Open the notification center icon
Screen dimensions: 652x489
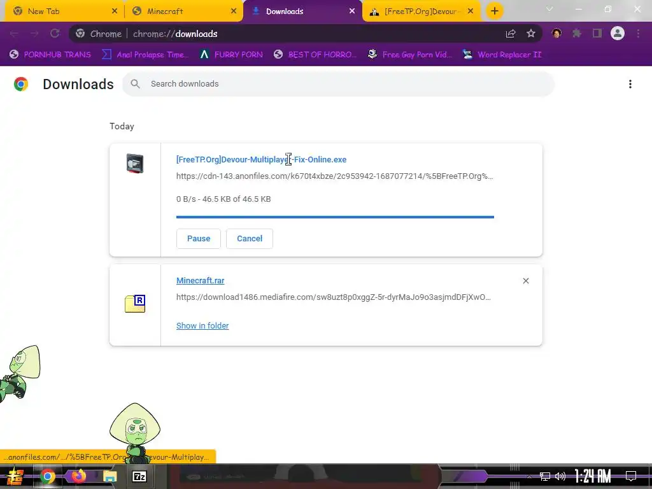(631, 476)
